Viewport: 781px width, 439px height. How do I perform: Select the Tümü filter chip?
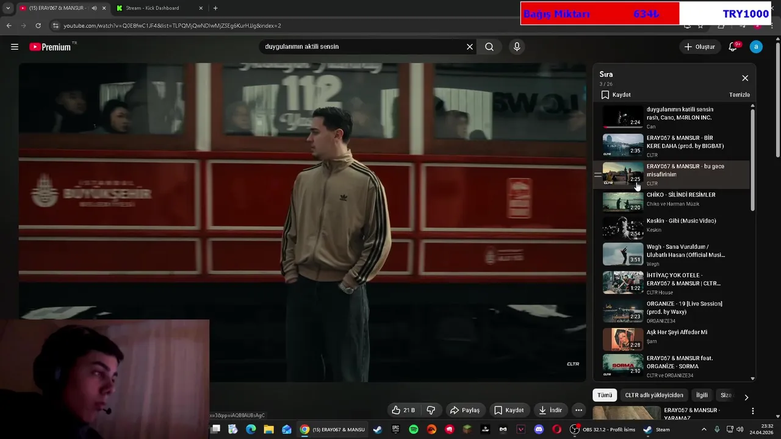[605, 395]
